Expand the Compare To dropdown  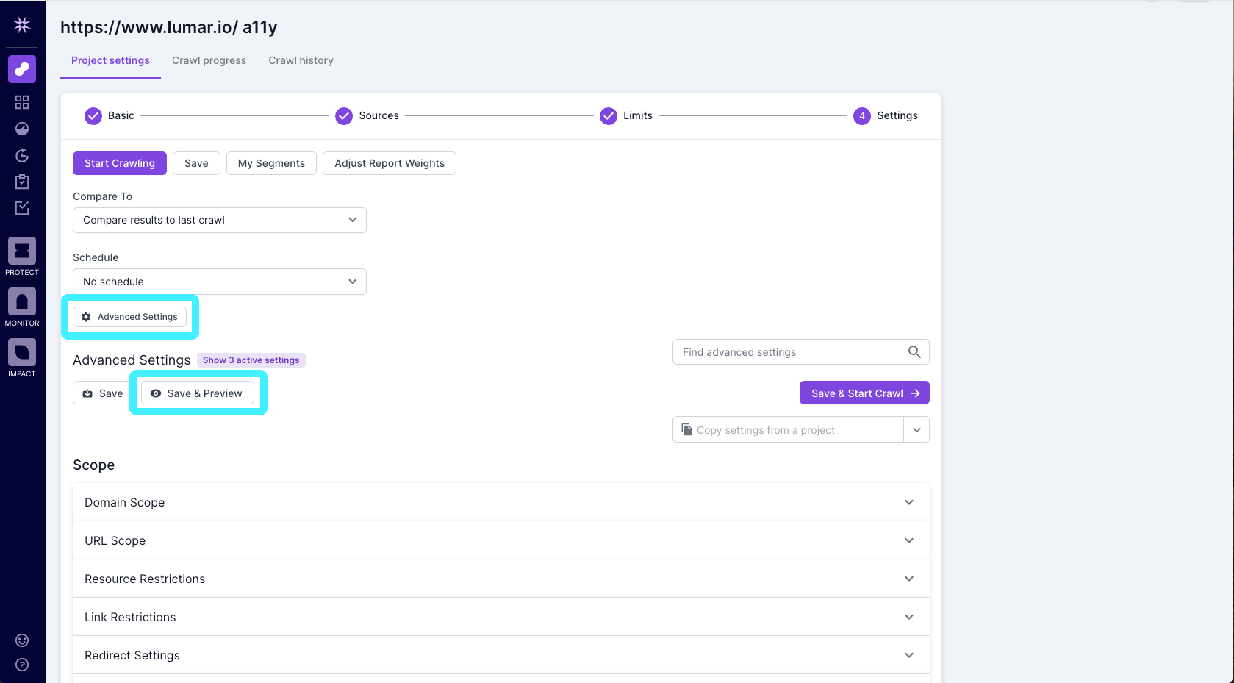tap(218, 220)
